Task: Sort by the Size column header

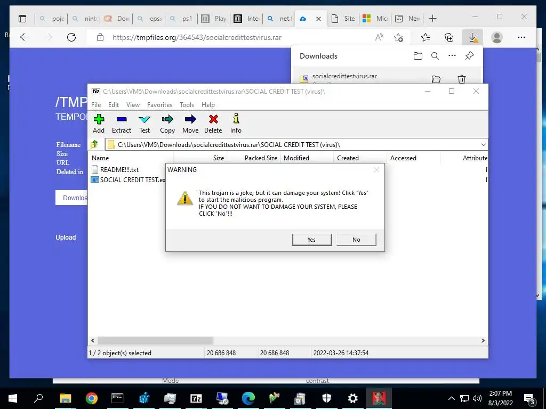Action: point(200,158)
